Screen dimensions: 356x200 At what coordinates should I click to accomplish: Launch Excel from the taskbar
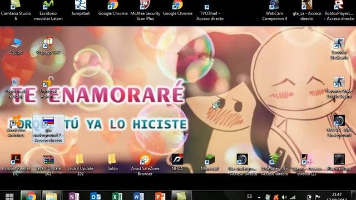pos(117,196)
